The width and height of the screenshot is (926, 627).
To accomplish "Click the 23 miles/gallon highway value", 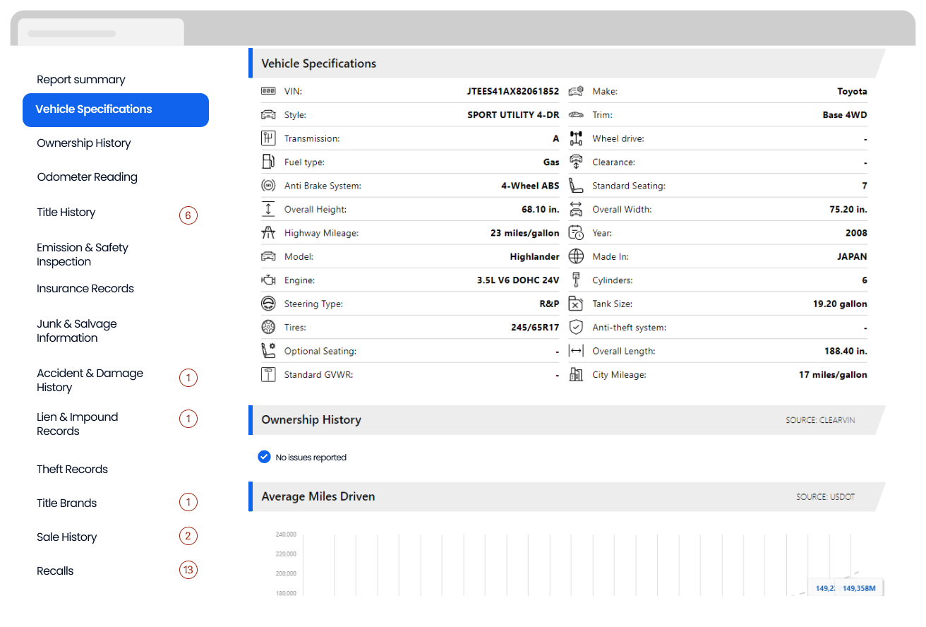I will coord(525,233).
